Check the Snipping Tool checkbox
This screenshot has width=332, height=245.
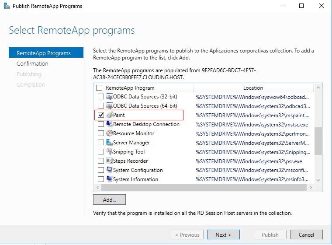[101, 152]
